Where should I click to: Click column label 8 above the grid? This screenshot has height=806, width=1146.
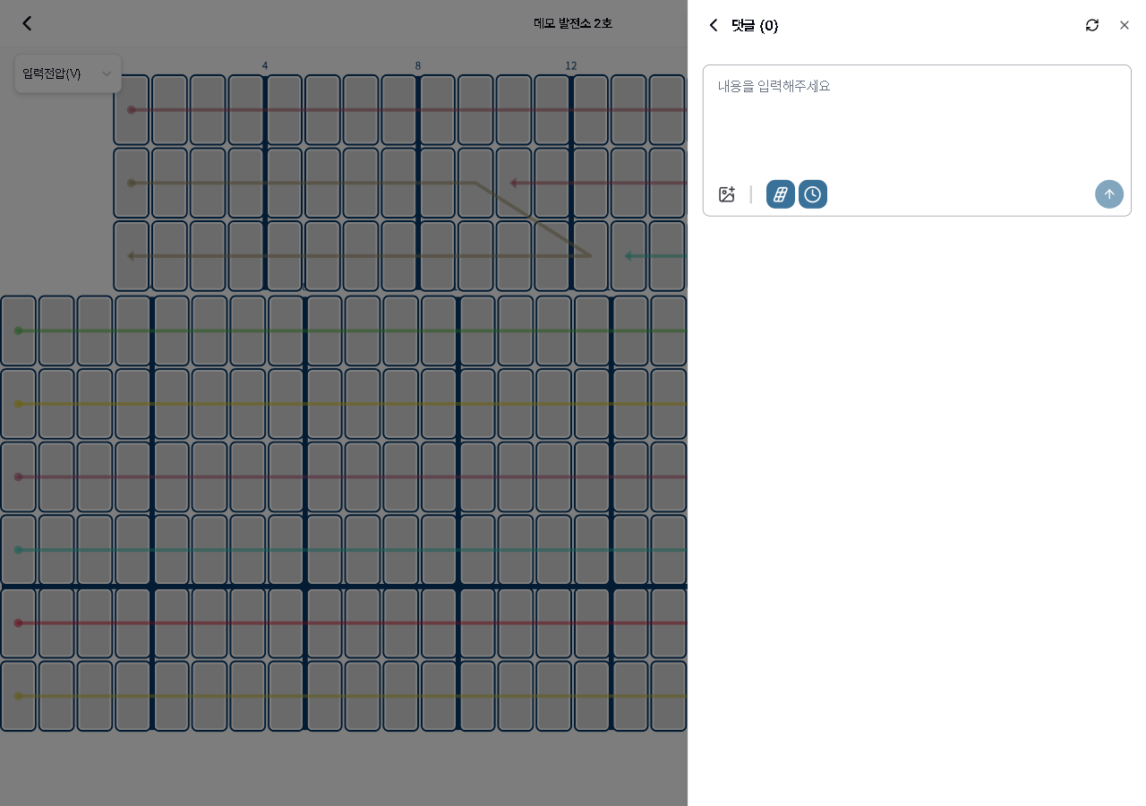(x=418, y=65)
